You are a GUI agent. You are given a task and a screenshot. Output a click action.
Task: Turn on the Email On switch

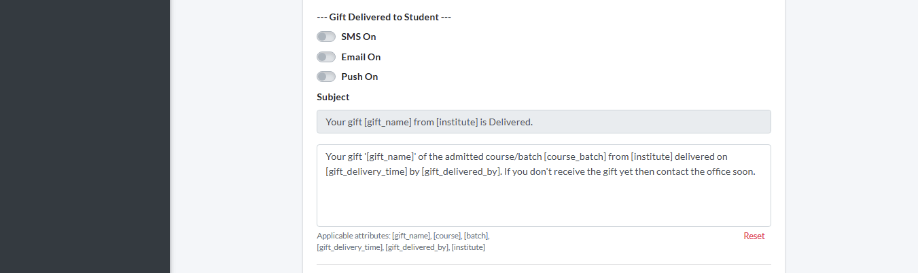pyautogui.click(x=326, y=57)
